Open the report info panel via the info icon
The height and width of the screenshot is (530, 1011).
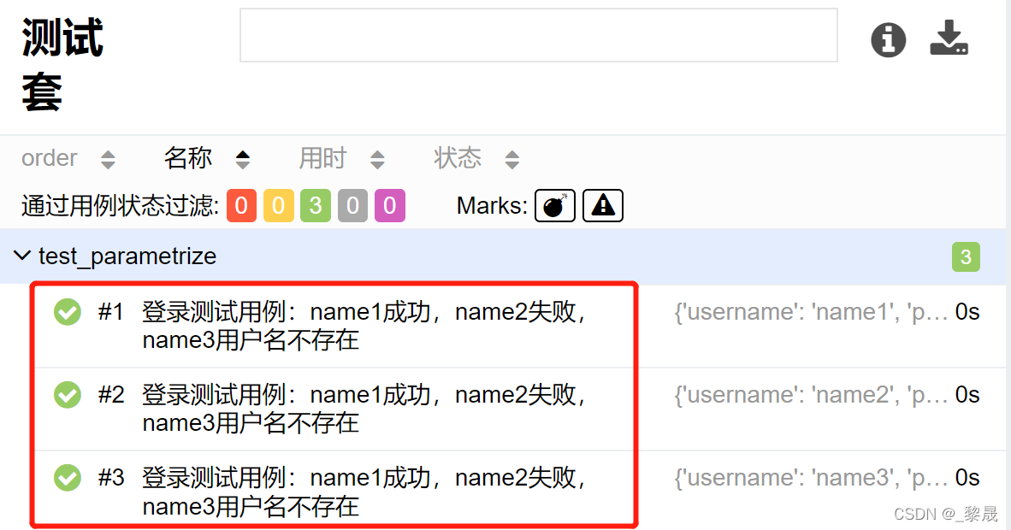[x=888, y=40]
